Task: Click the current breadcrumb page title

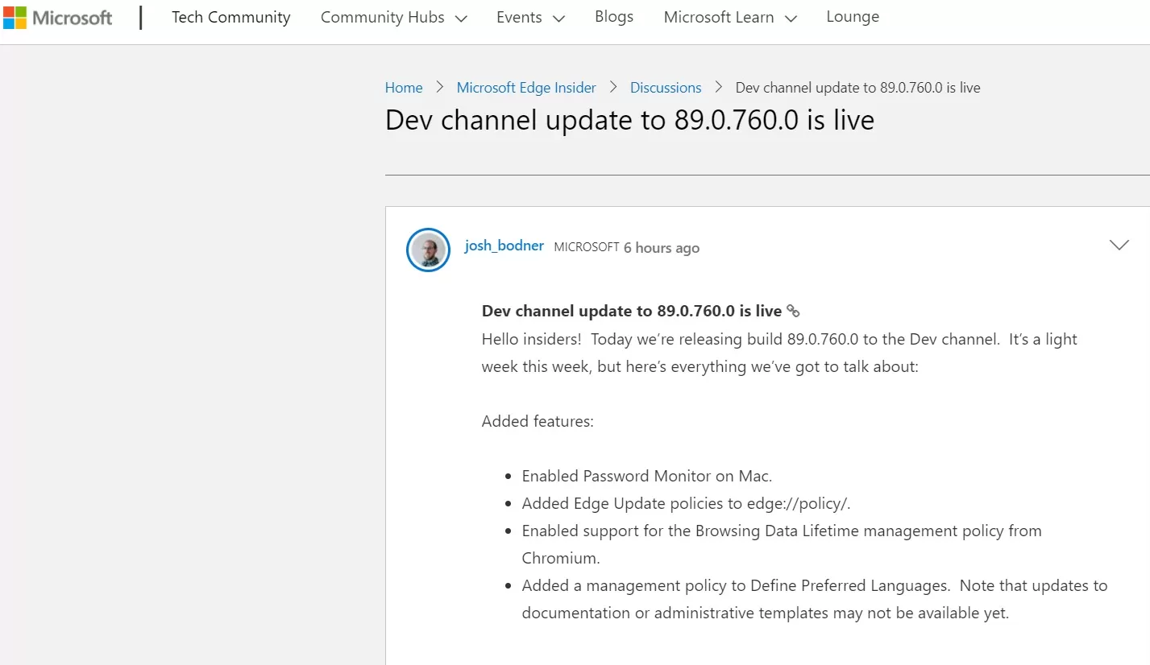Action: [858, 88]
